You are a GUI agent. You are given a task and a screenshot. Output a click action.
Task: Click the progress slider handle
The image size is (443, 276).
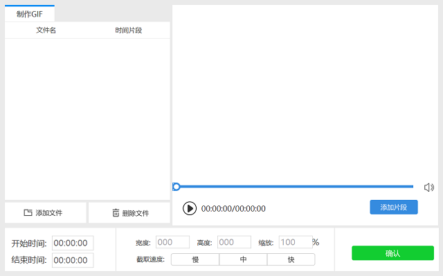pos(176,187)
